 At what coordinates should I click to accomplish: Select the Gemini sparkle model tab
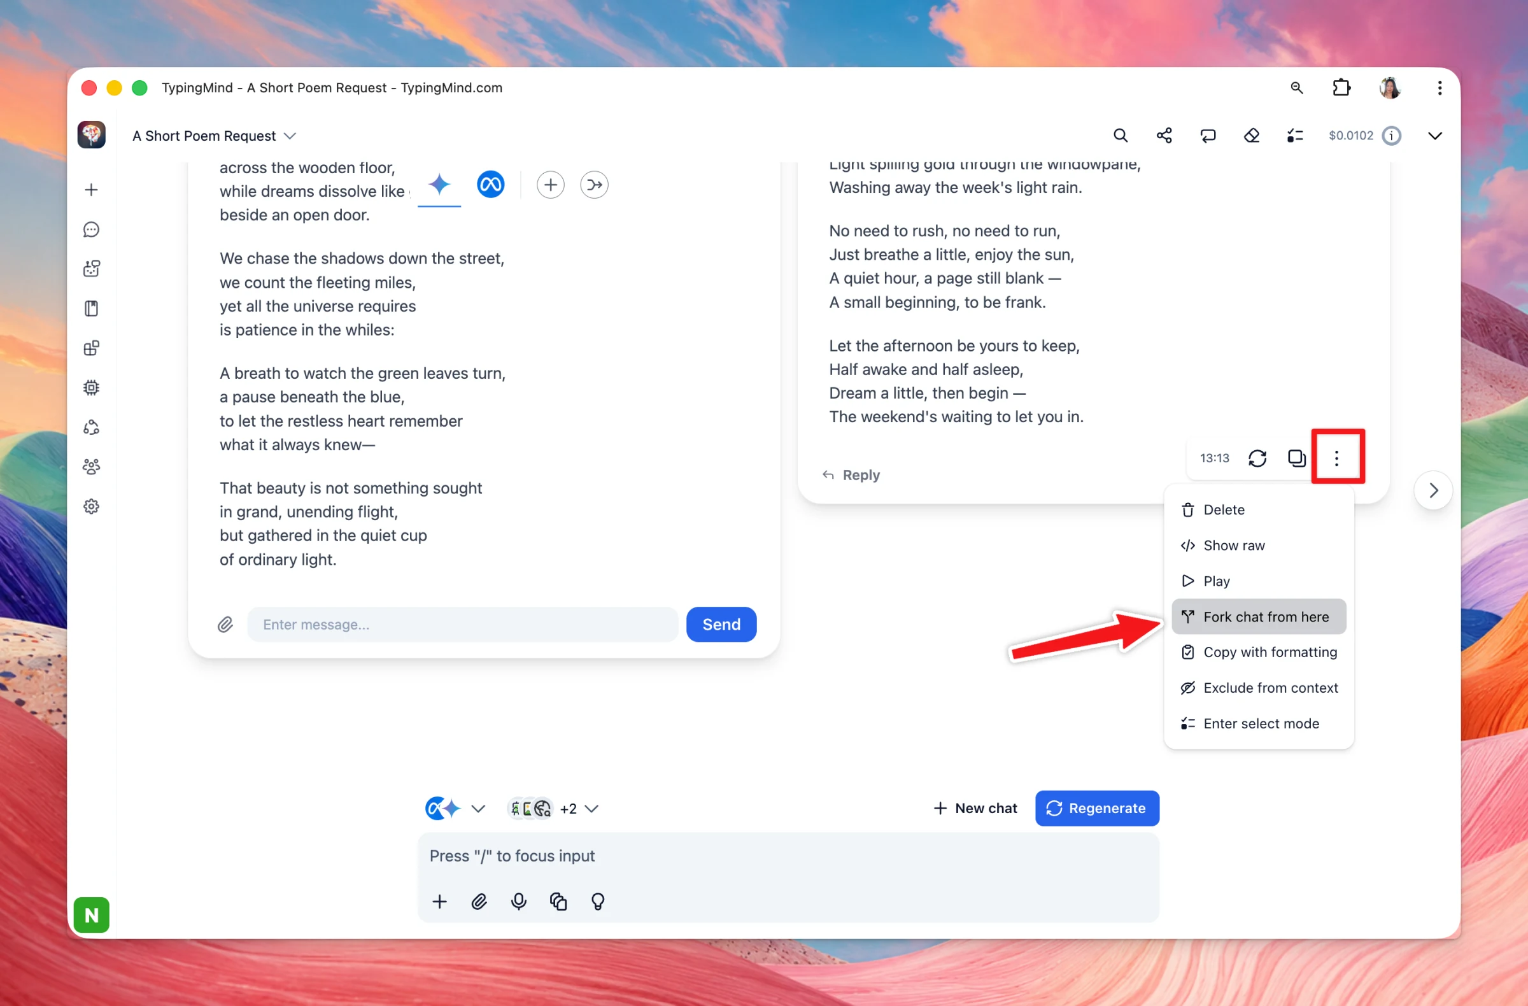[439, 185]
